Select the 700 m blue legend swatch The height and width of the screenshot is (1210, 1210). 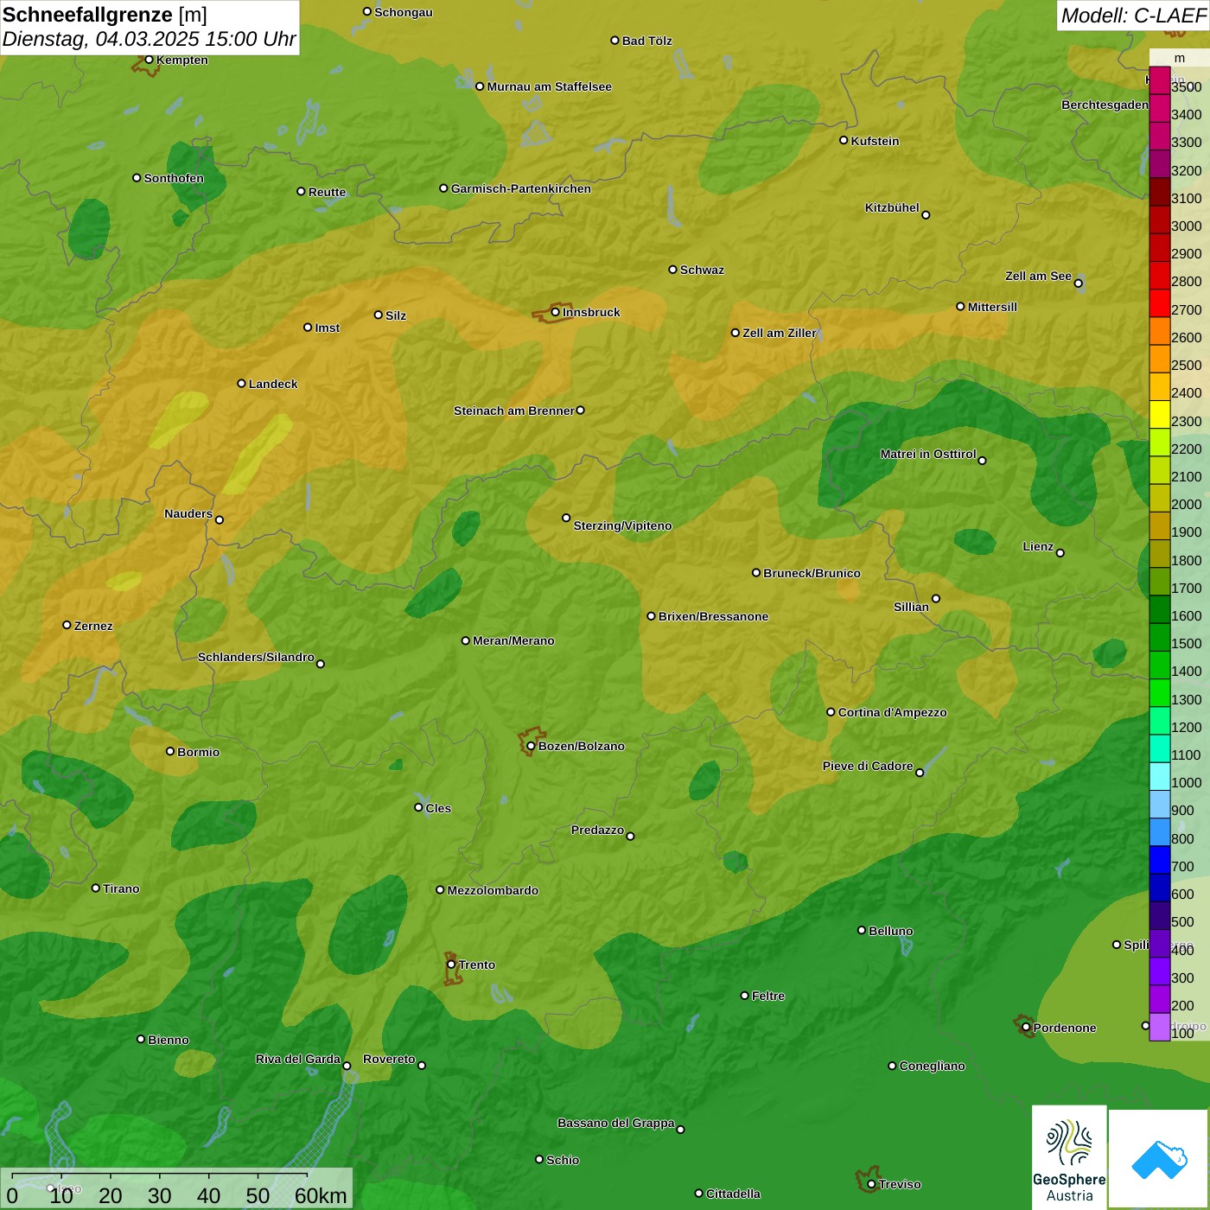[1159, 860]
